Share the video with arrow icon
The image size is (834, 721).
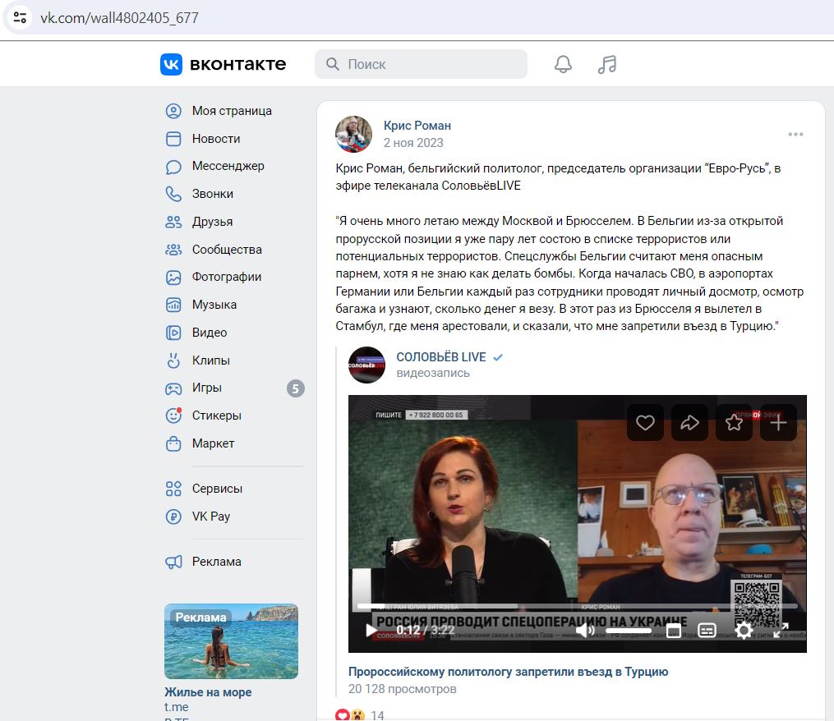[689, 423]
